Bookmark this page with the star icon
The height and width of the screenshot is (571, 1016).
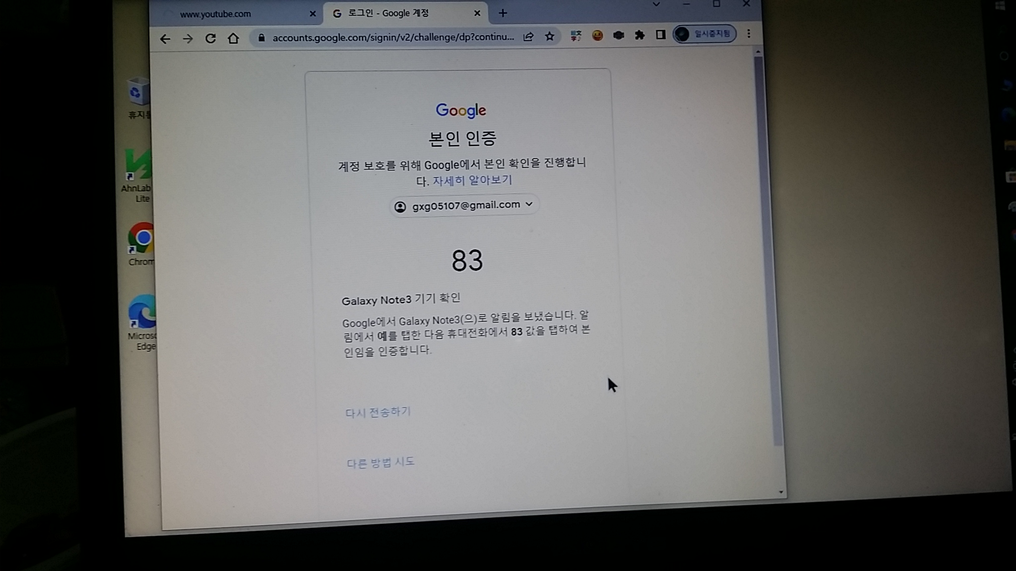coord(550,36)
